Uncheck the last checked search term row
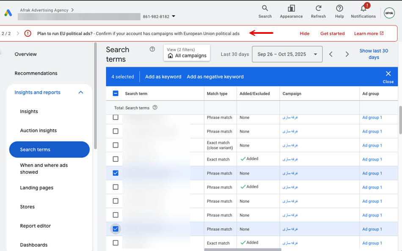Screen dimensions: 402x251 (116, 229)
